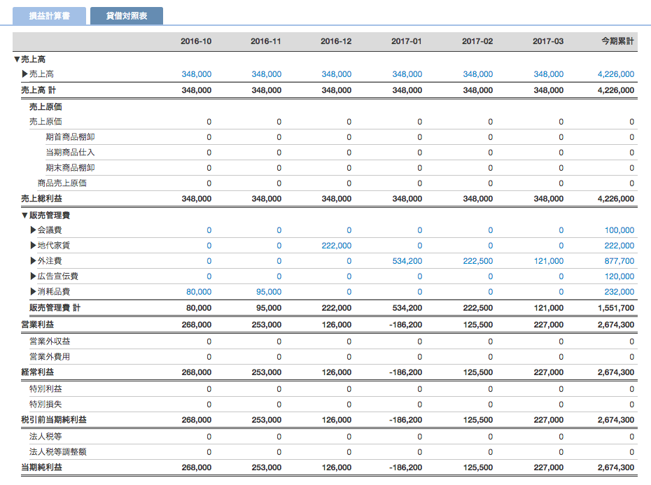Click the 法人税等 row label
This screenshot has height=485, width=651.
(45, 437)
